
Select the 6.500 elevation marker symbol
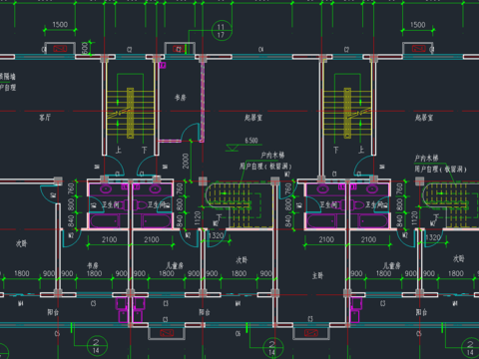(x=233, y=148)
